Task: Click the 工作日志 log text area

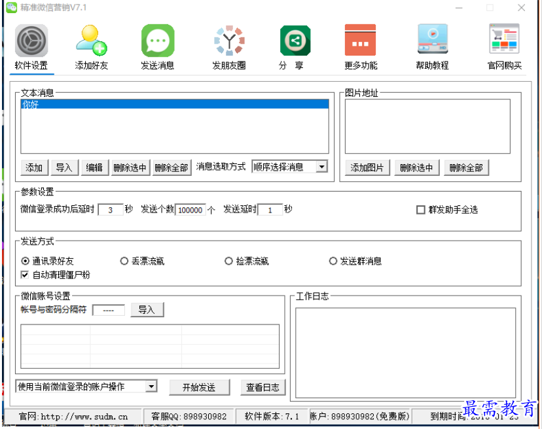Action: (x=406, y=352)
